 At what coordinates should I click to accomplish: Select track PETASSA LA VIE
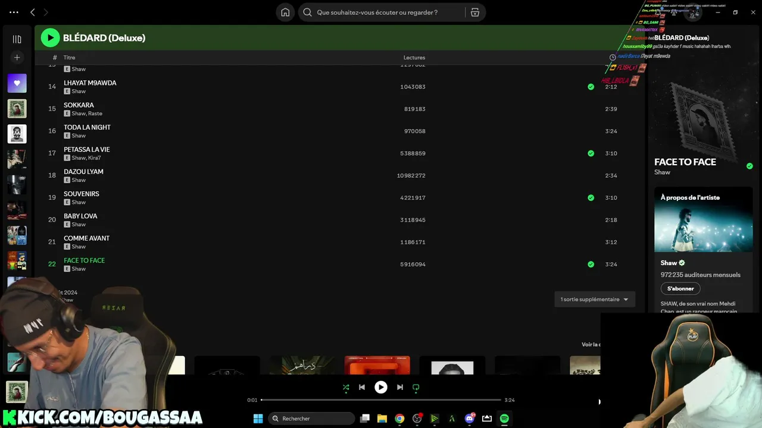[87, 149]
